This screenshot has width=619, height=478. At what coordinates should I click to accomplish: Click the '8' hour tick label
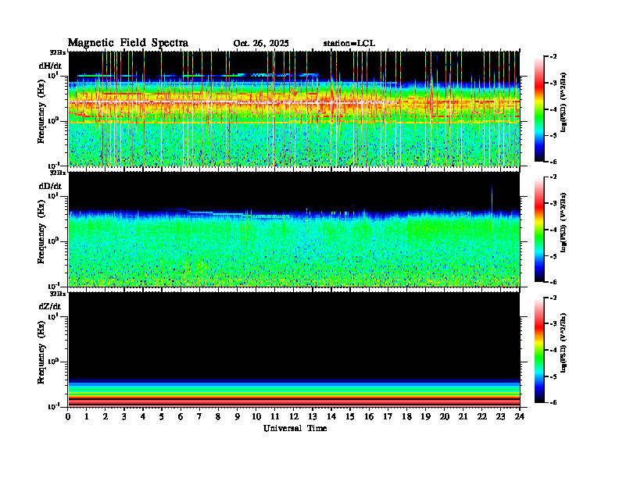(x=218, y=416)
